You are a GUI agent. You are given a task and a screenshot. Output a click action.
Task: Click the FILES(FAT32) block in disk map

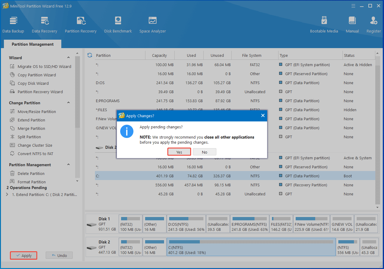281,224
